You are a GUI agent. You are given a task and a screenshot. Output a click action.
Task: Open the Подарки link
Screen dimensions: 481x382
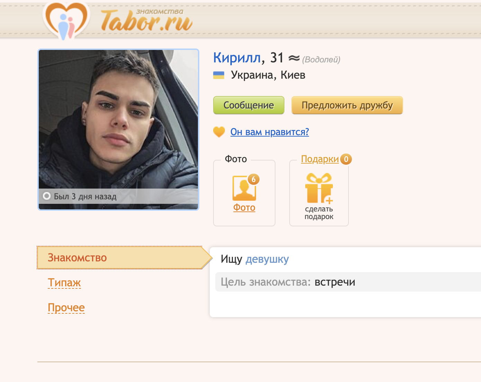[x=320, y=159]
